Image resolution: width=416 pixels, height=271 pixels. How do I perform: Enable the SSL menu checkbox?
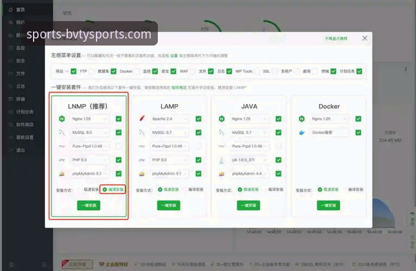pos(274,72)
